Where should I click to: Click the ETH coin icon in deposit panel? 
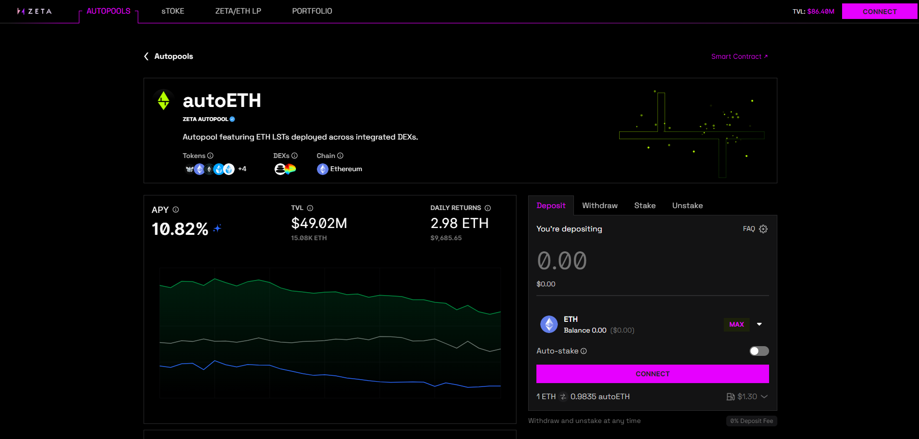coord(549,324)
